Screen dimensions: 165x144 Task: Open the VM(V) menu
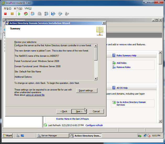click(28, 8)
